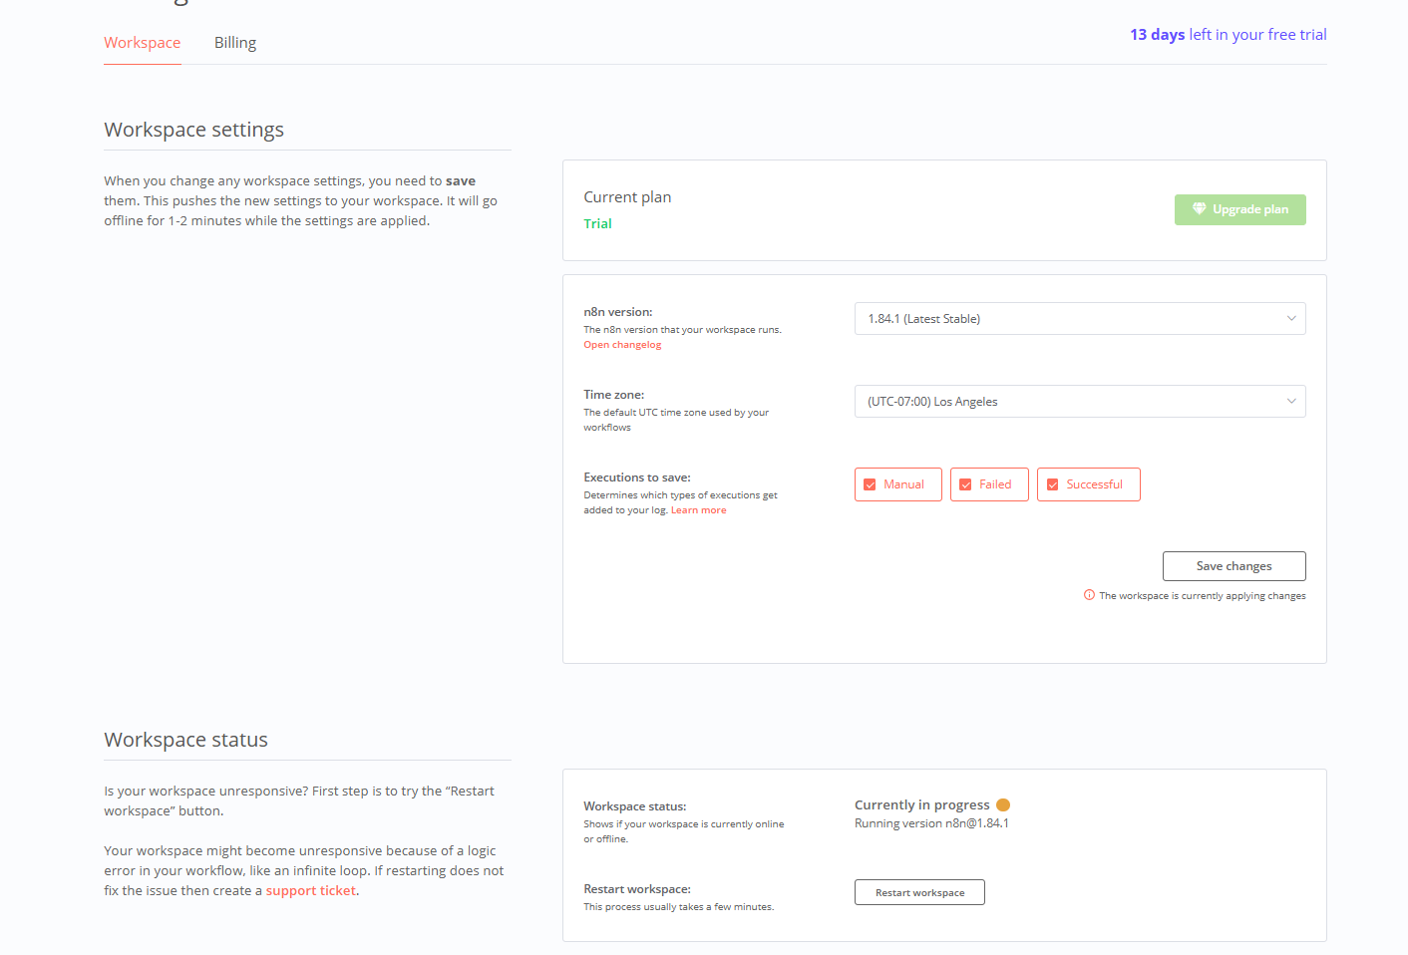Click the orange workspace status indicator dot
The image size is (1408, 955).
(1003, 805)
